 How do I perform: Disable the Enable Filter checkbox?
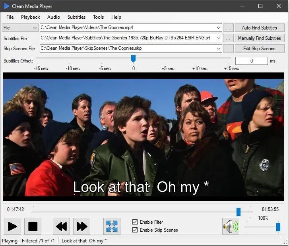[x=135, y=222]
